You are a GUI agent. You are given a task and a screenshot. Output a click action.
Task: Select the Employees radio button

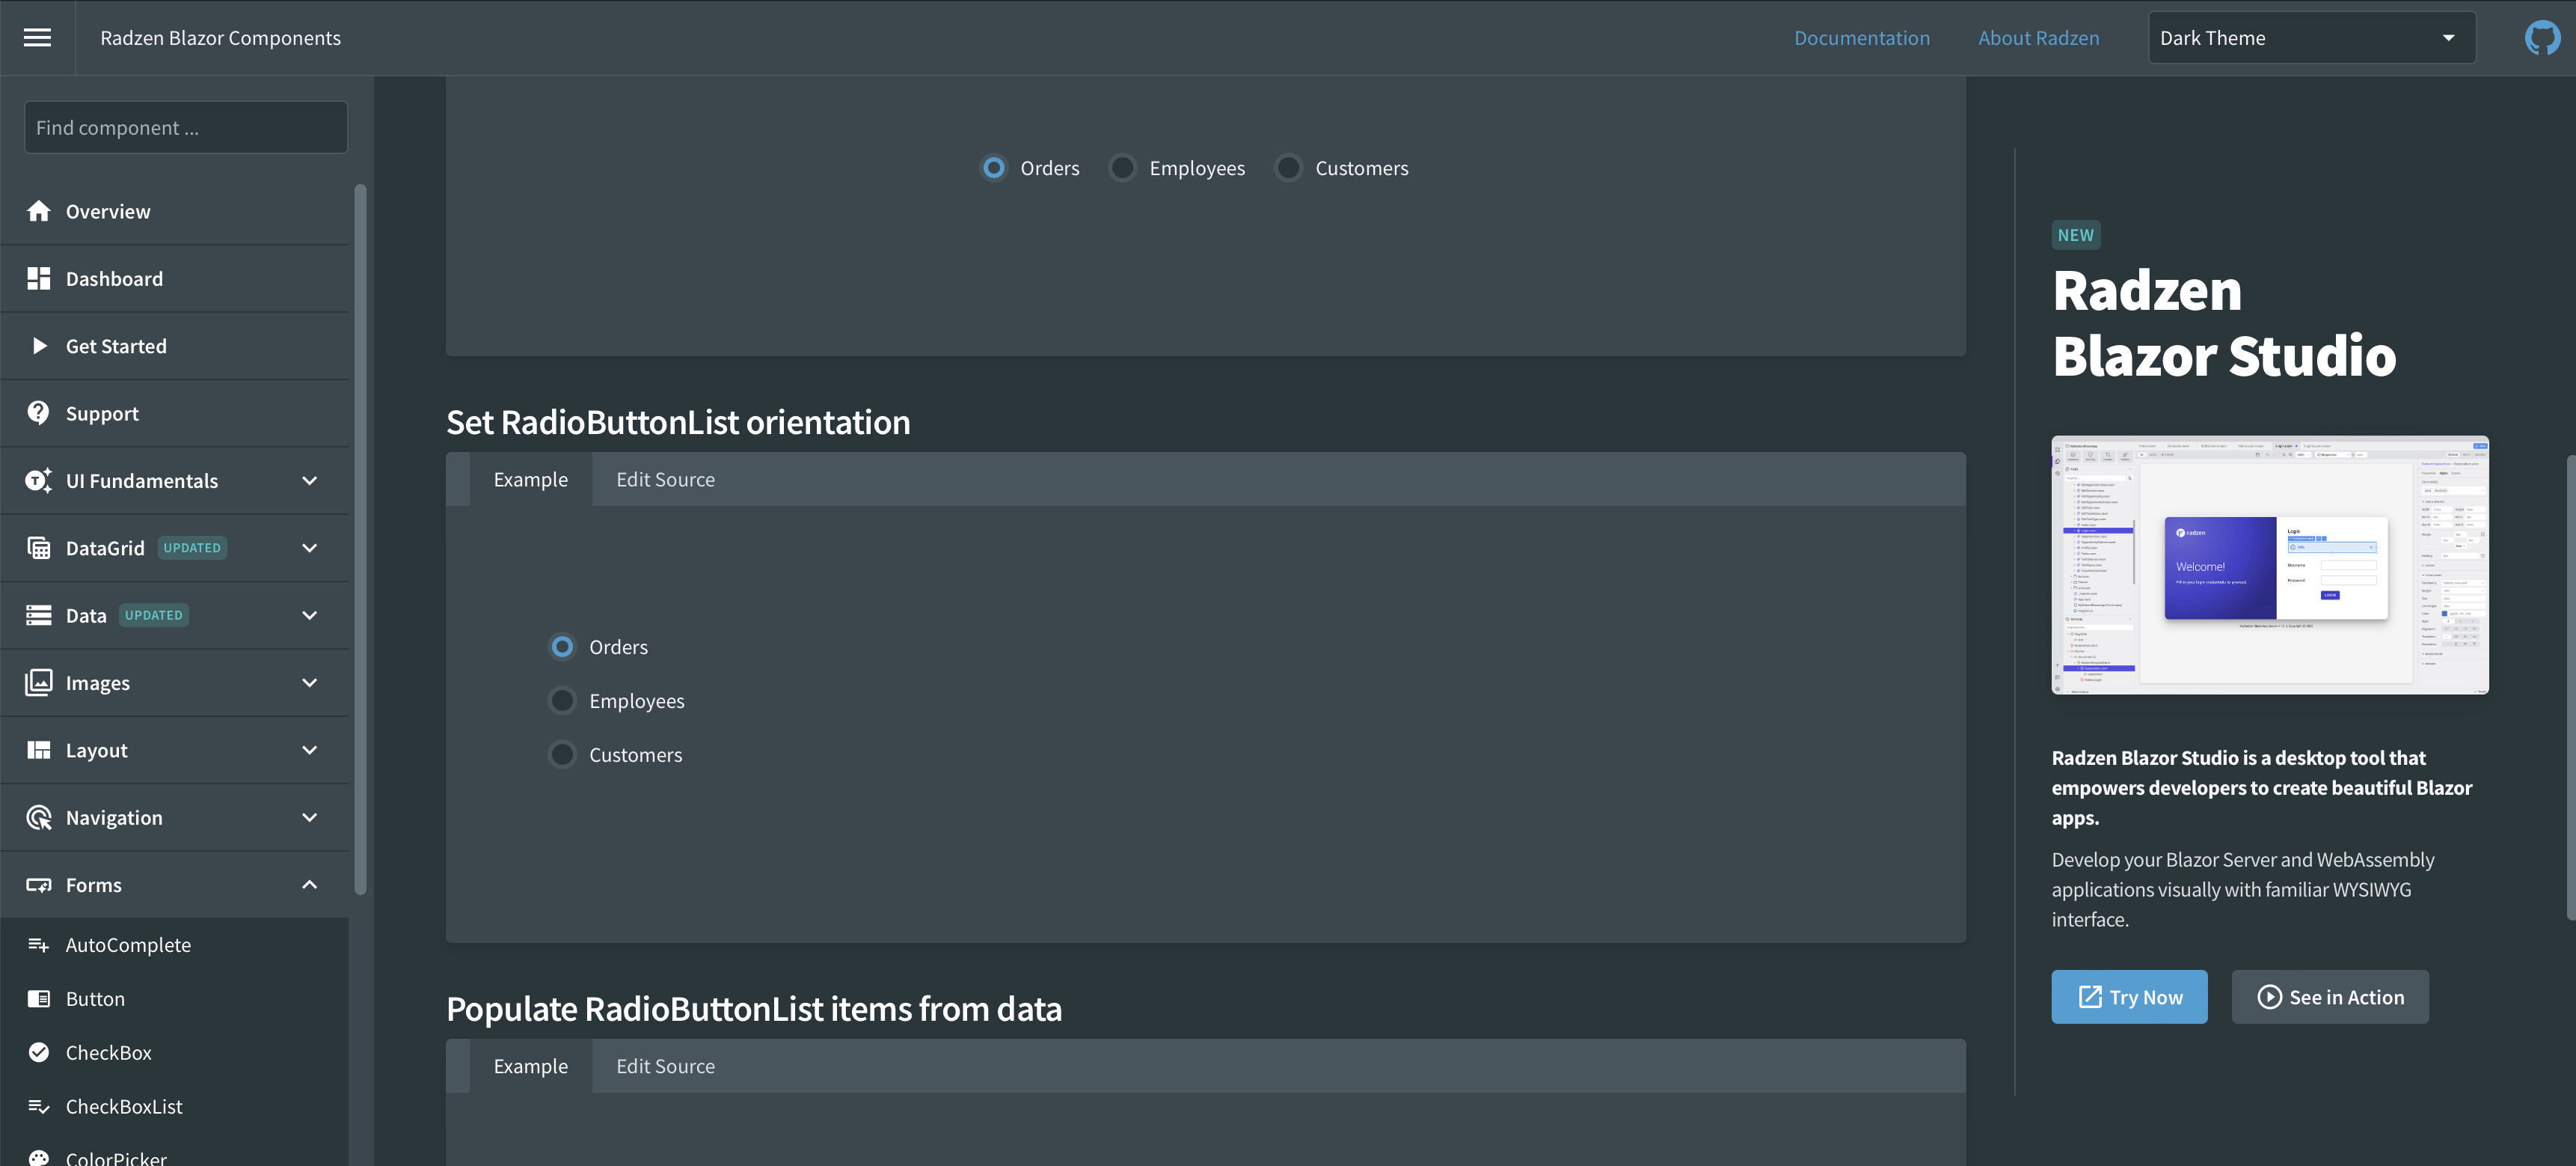(x=1122, y=167)
